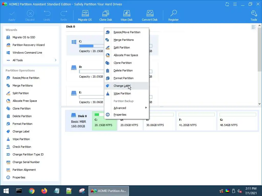Choose Wipe Partition in sidebar
The width and height of the screenshot is (262, 196).
coord(21,139)
